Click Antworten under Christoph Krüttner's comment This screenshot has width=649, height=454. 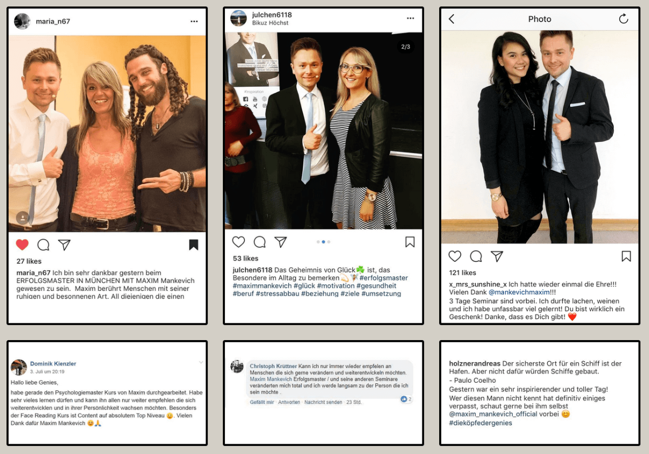pos(289,402)
